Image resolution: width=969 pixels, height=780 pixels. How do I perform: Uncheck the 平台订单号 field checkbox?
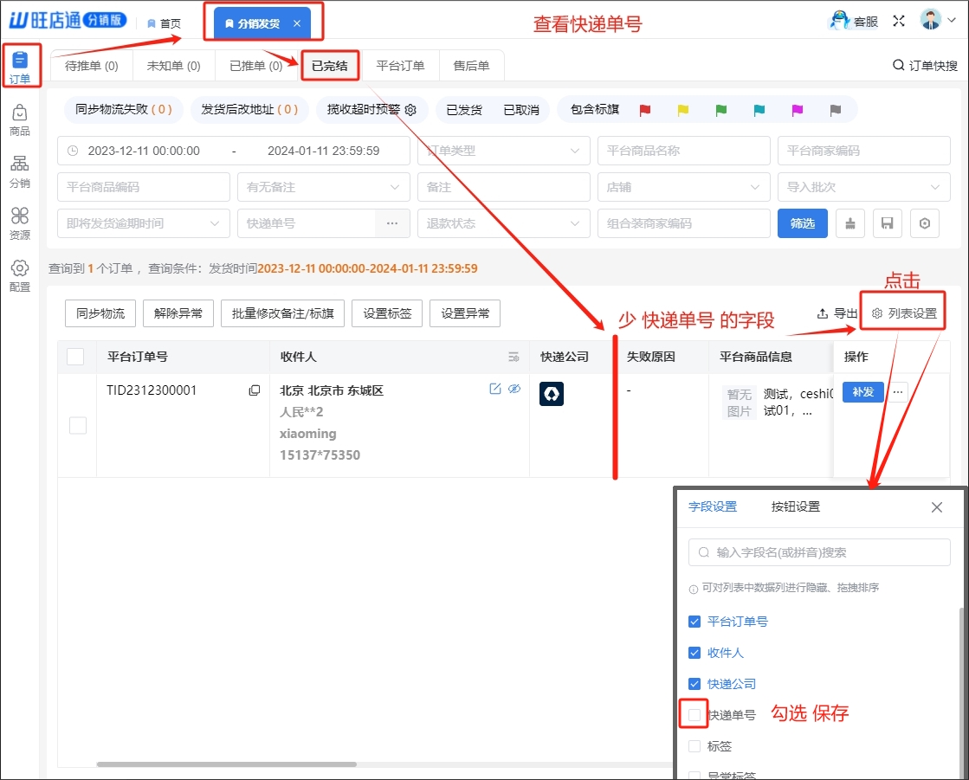[x=694, y=622]
